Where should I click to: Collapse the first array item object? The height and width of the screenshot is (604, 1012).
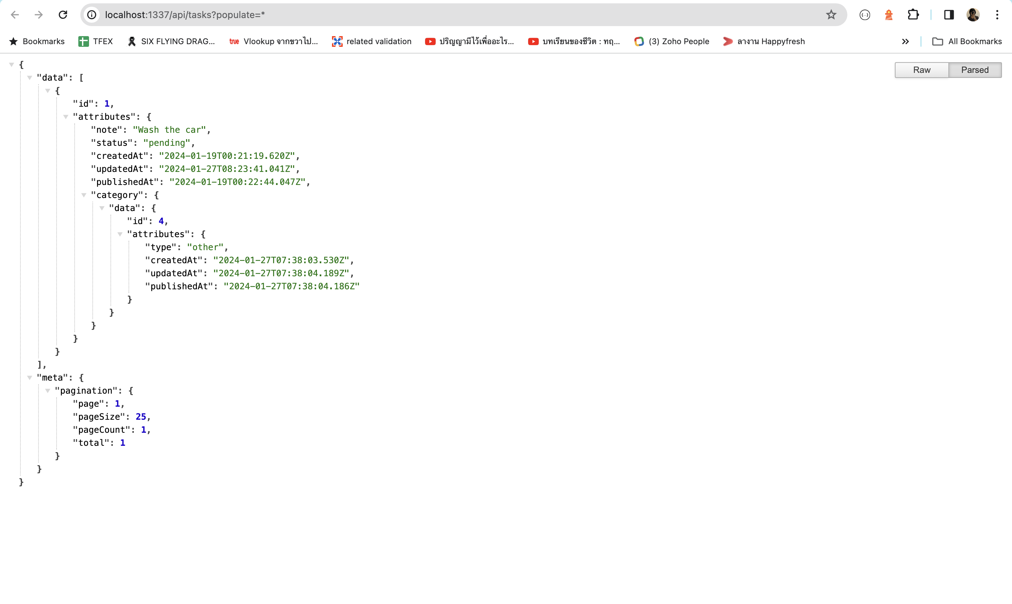[x=48, y=91]
